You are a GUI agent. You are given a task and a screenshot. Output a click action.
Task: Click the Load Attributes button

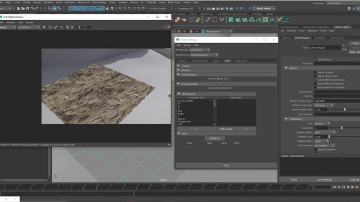coord(324,180)
